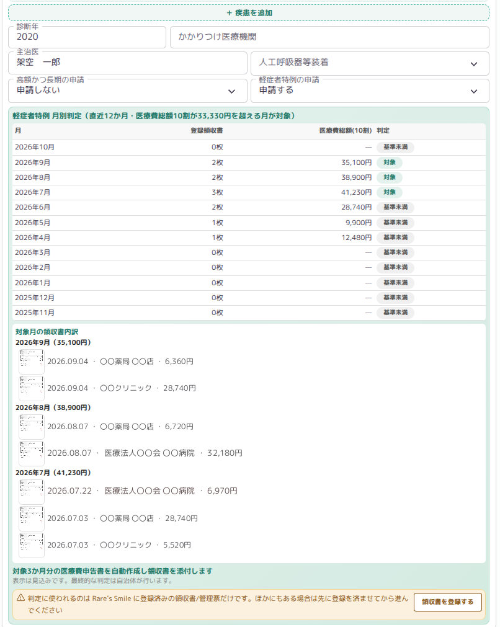Click the 対象 badge in 2026年7月 row
Image resolution: width=500 pixels, height=627 pixels.
coord(389,192)
